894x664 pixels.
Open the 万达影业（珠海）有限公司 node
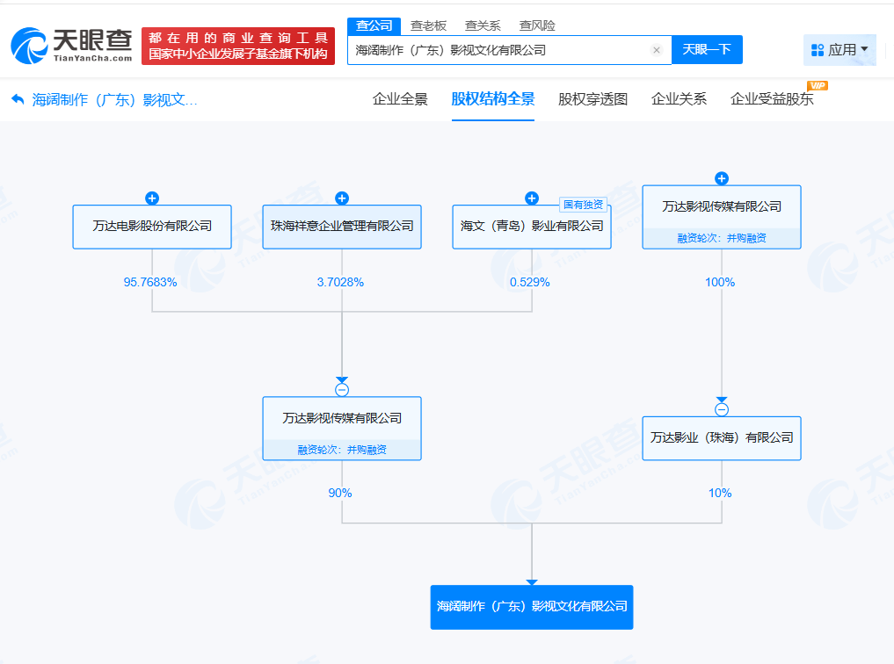722,438
